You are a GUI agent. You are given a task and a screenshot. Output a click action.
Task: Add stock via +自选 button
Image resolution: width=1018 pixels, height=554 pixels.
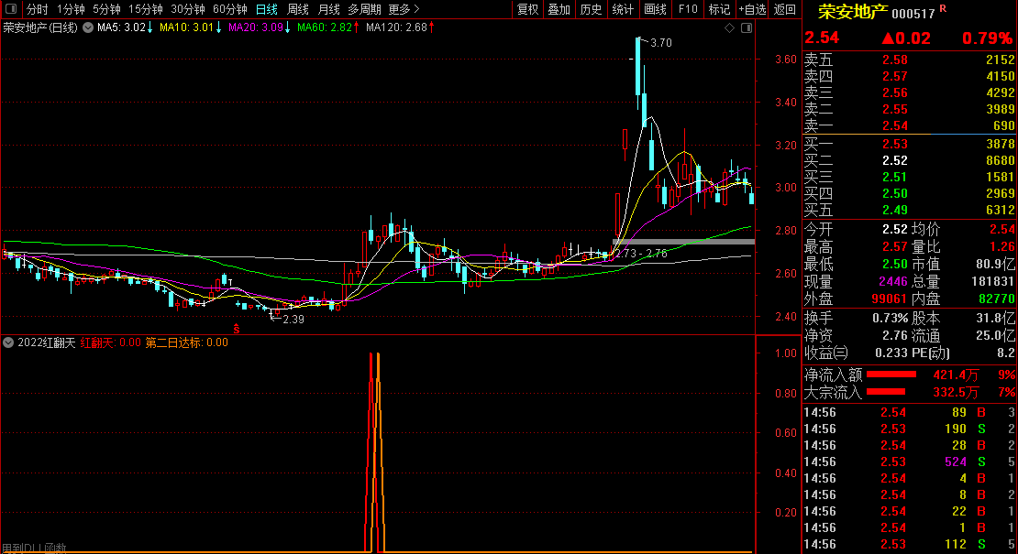(752, 9)
